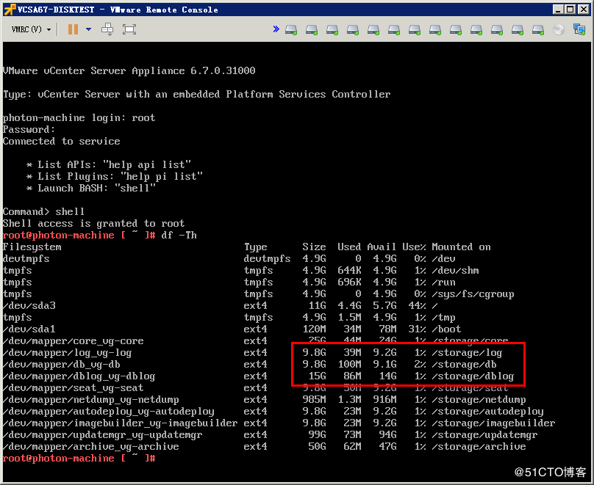Close the VMware Remote Console window
The height and width of the screenshot is (485, 594).
tap(584, 10)
